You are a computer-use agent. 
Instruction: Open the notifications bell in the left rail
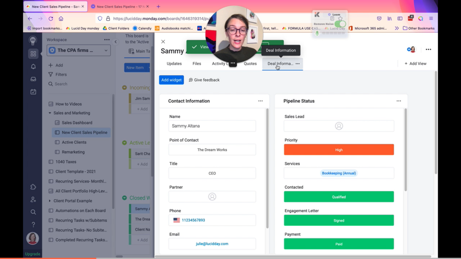coord(33,67)
